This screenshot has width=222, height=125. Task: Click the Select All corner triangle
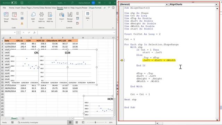tap(3, 38)
